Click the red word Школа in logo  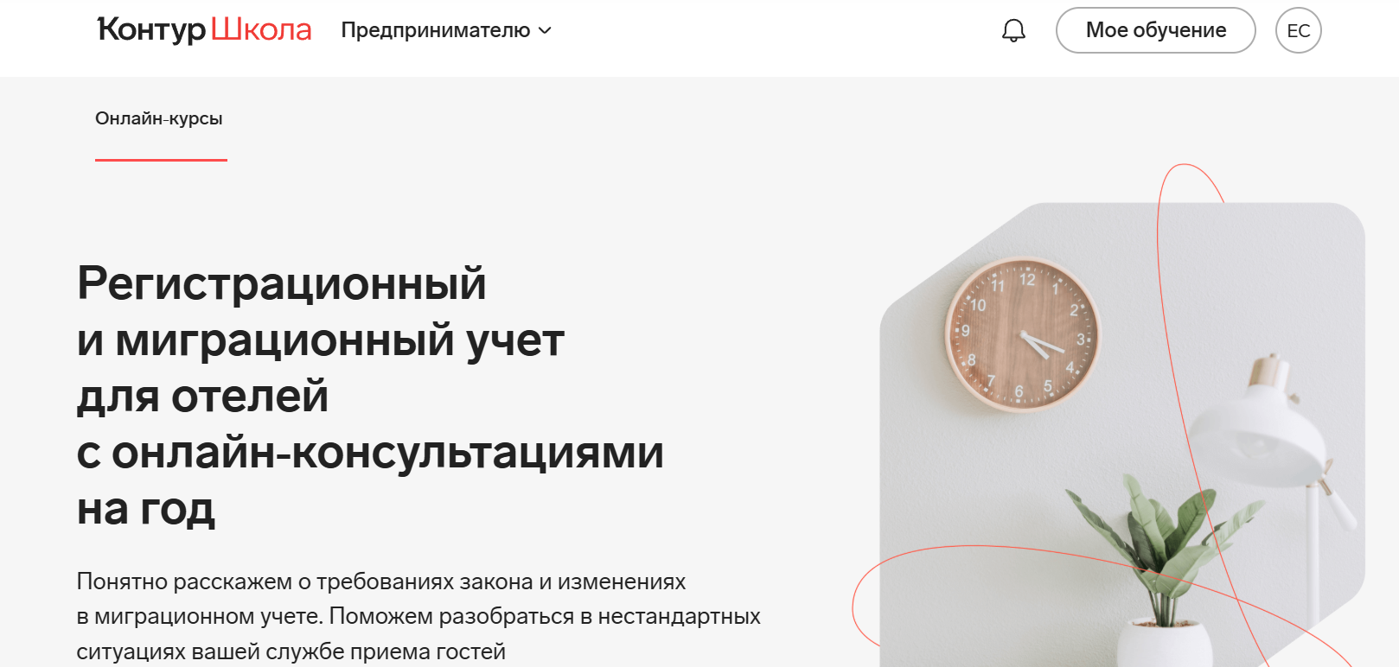261,29
